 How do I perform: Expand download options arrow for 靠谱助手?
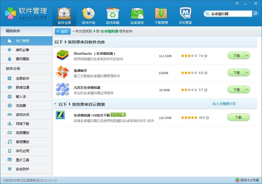click(247, 73)
